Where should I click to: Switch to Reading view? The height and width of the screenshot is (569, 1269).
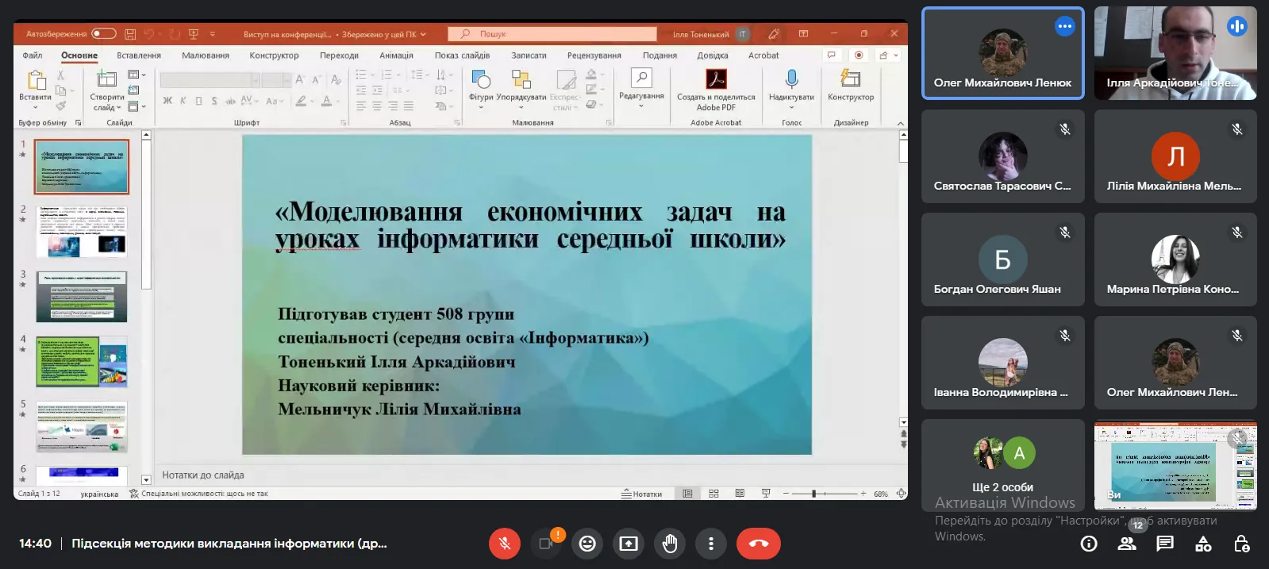(x=740, y=494)
